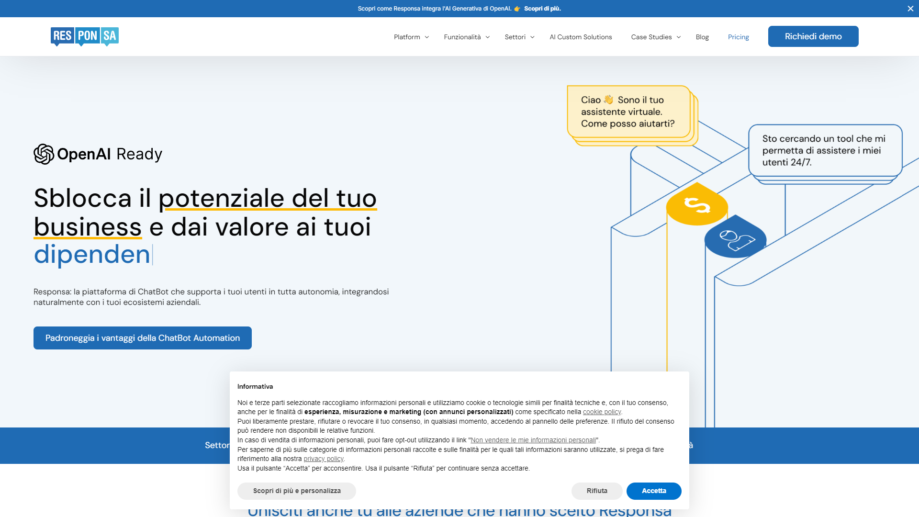
Task: Click the Richiedi demo button
Action: (813, 36)
